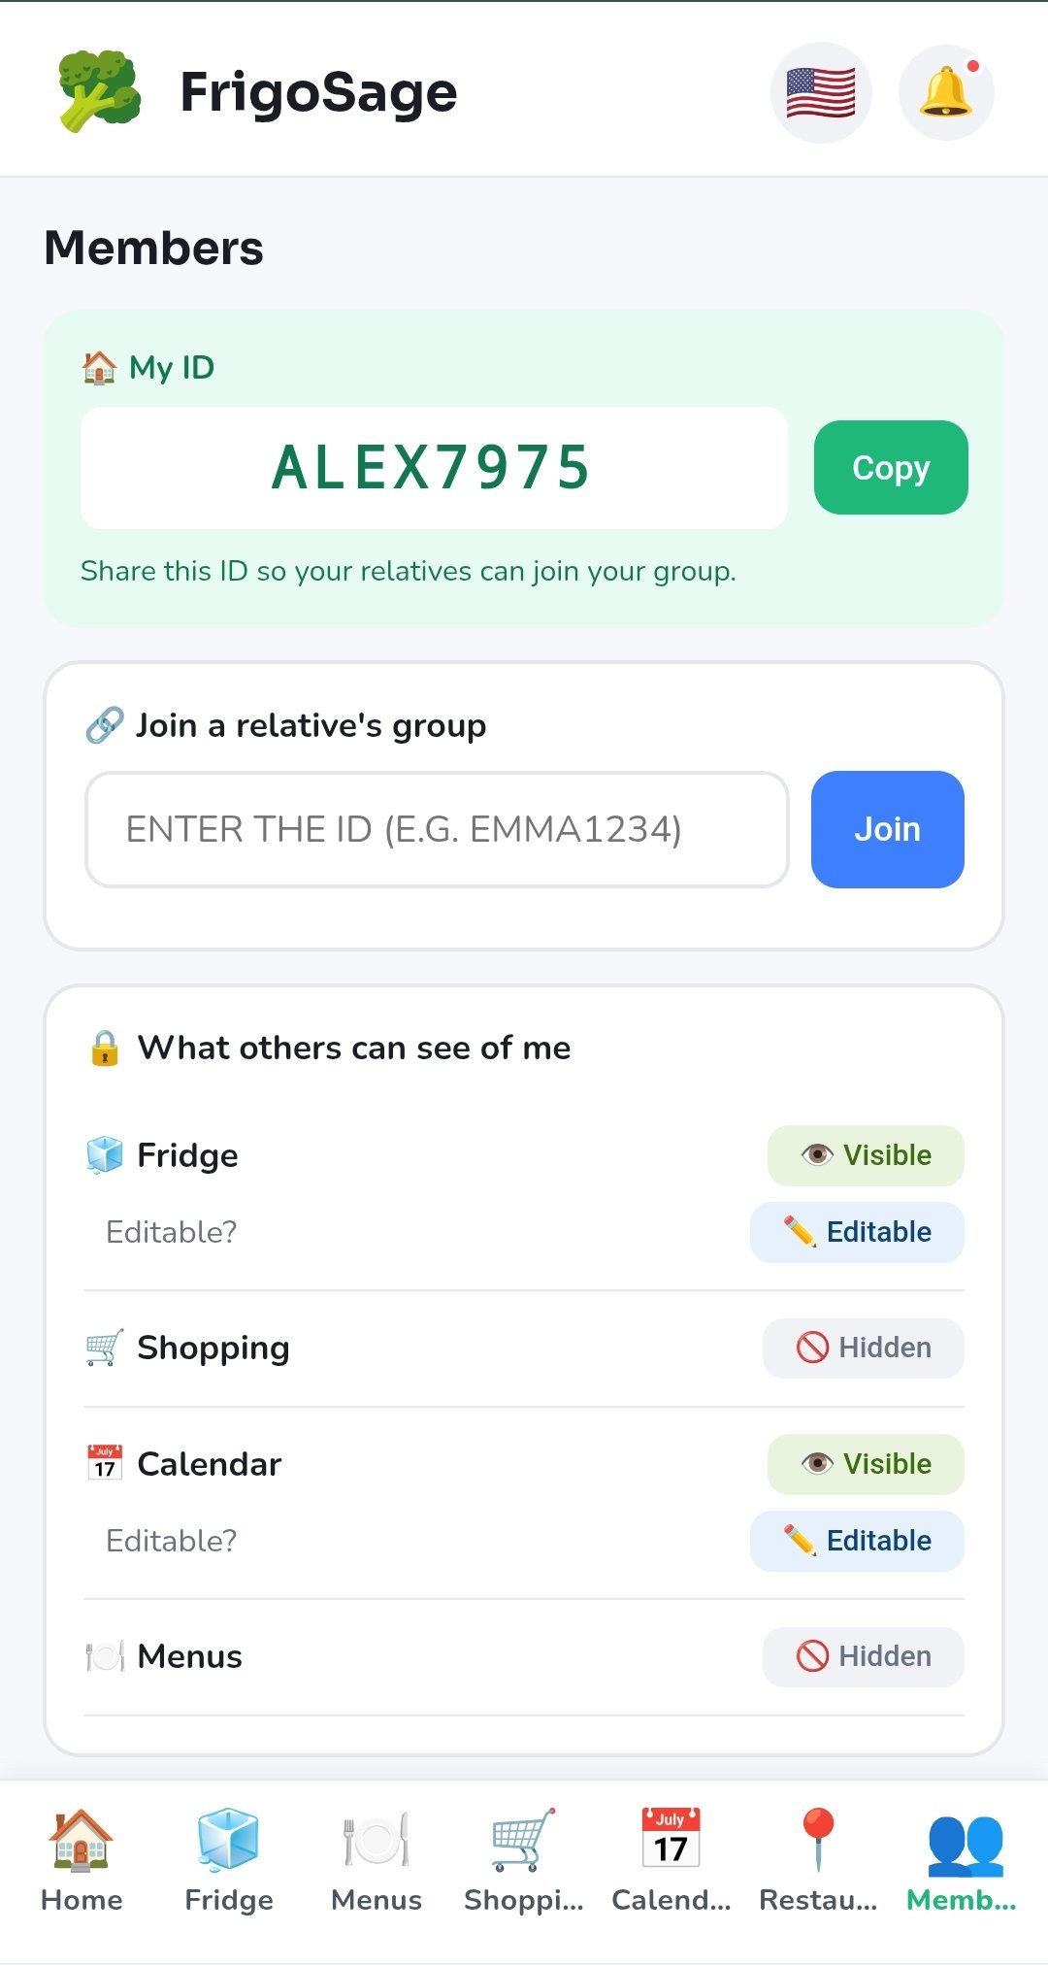Image resolution: width=1048 pixels, height=1965 pixels.
Task: Open the Calendar tab in bottom bar
Action: point(671,1860)
